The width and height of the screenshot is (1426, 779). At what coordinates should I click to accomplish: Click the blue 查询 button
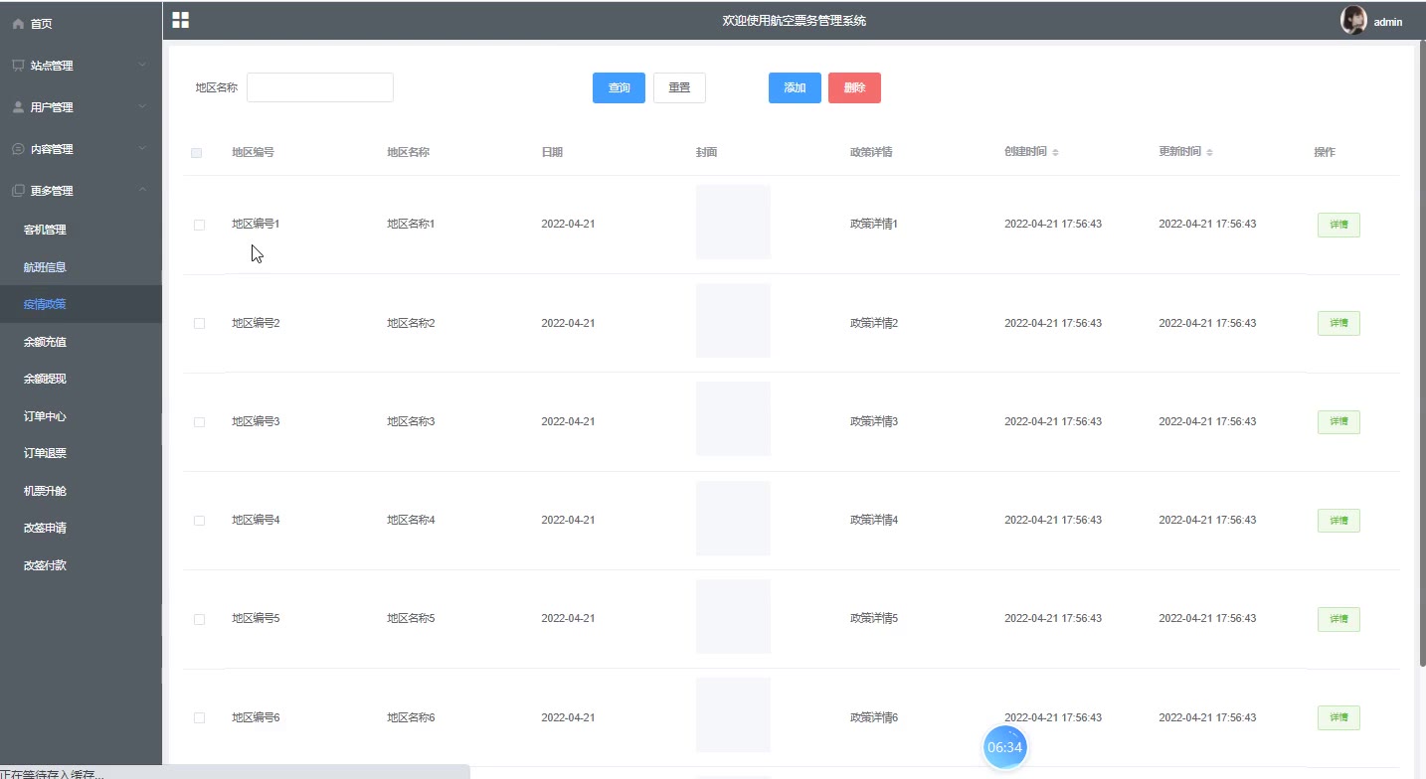[619, 88]
